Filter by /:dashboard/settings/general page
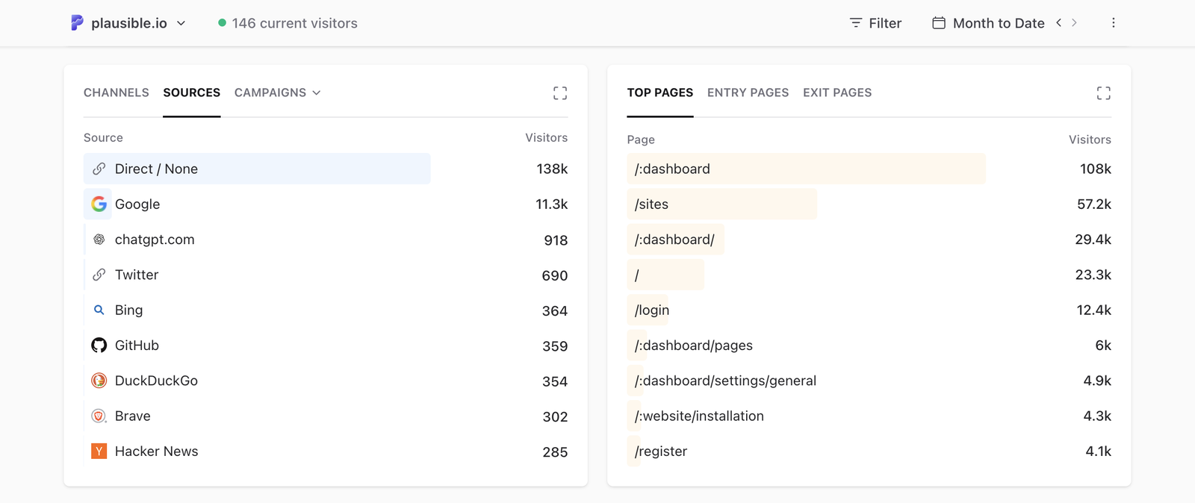This screenshot has height=503, width=1195. (x=725, y=381)
